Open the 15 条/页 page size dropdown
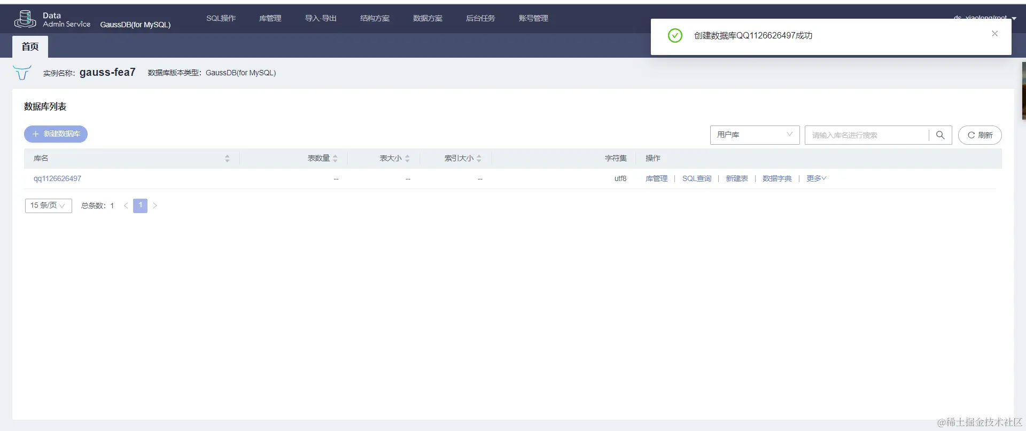Image resolution: width=1026 pixels, height=431 pixels. pyautogui.click(x=48, y=206)
